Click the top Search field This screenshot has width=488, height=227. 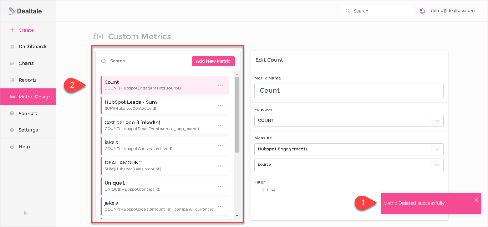[x=377, y=11]
